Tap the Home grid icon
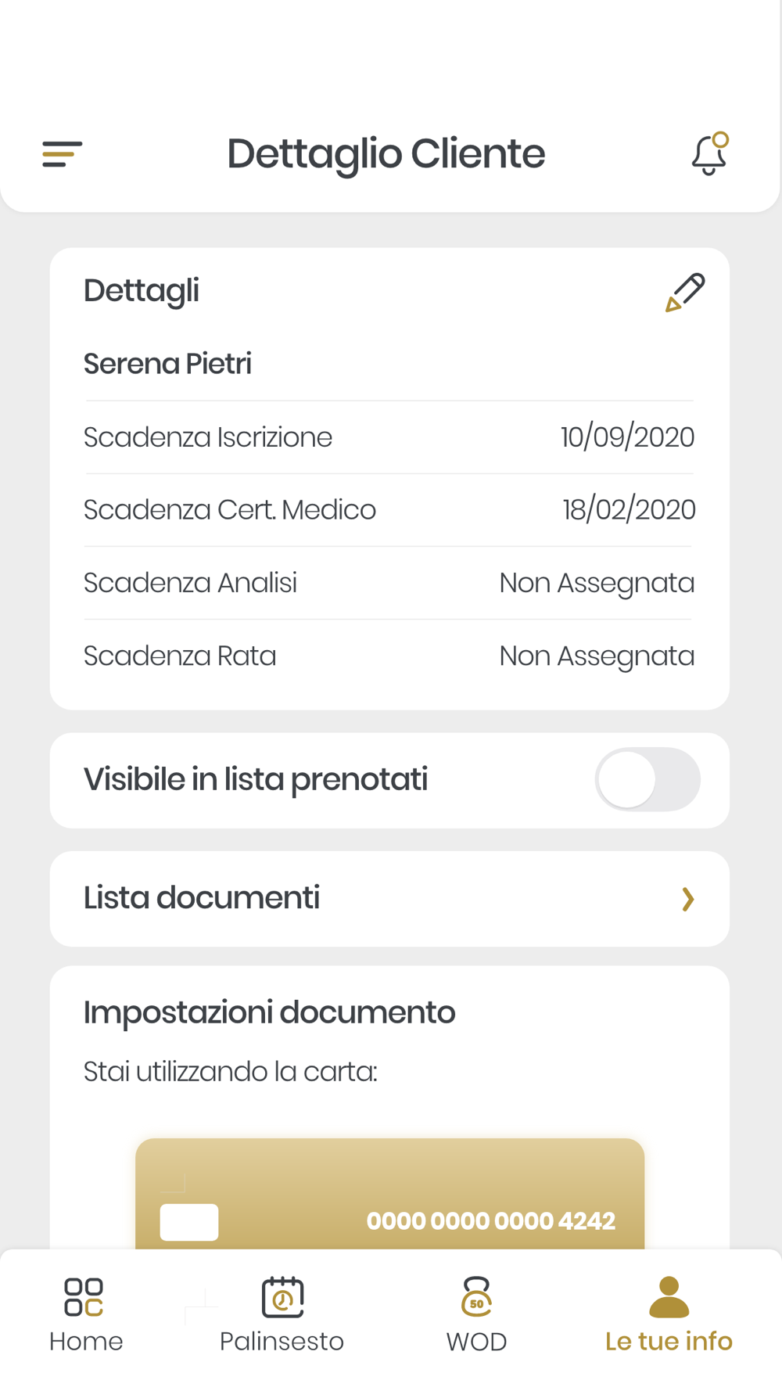Viewport: 782px width, 1391px height. (x=84, y=1296)
